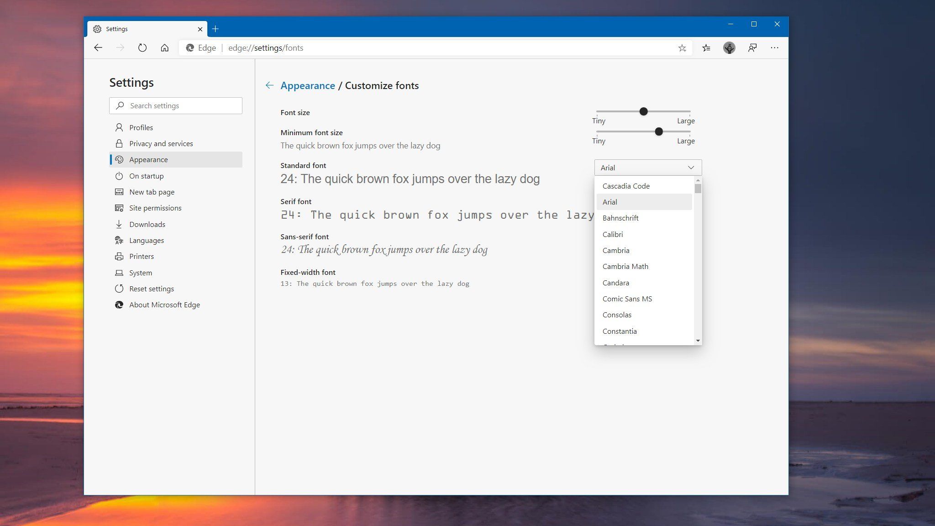Click the Languages icon

(119, 240)
